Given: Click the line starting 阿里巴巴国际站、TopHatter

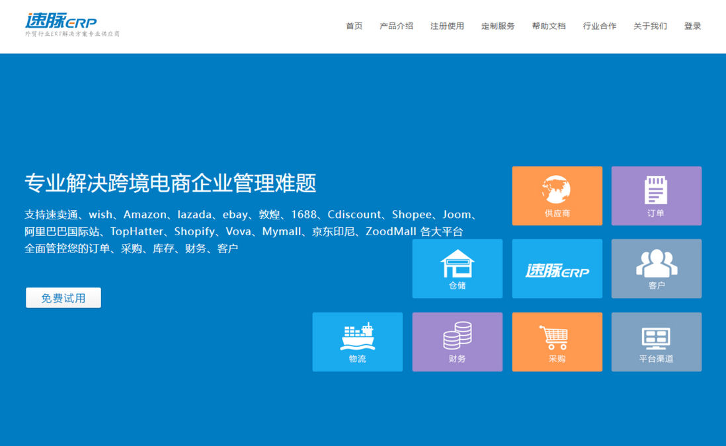Looking at the screenshot, I should click(243, 231).
